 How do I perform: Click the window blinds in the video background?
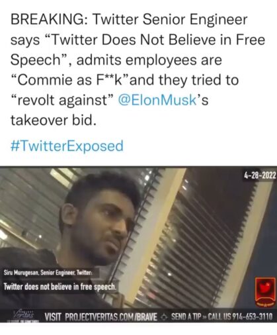click(x=198, y=254)
